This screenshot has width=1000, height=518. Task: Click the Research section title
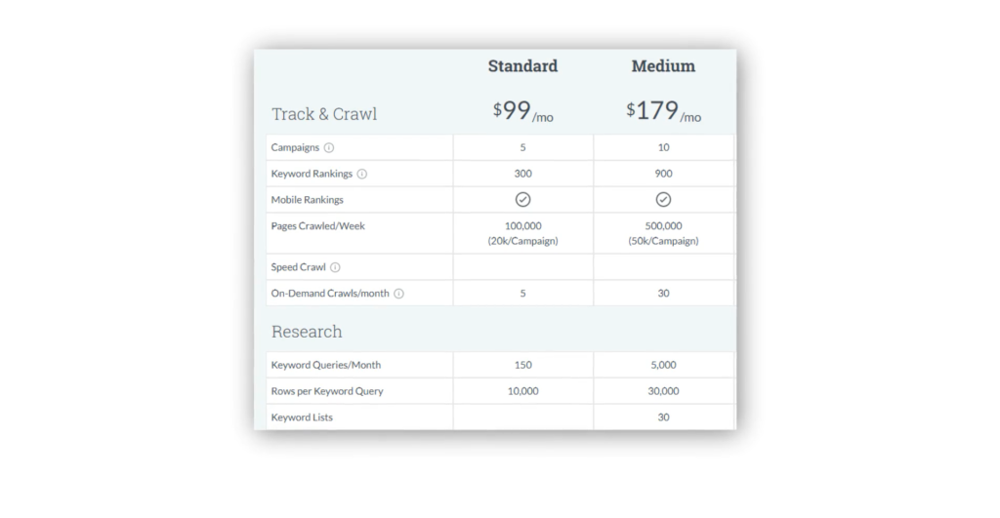pos(307,332)
